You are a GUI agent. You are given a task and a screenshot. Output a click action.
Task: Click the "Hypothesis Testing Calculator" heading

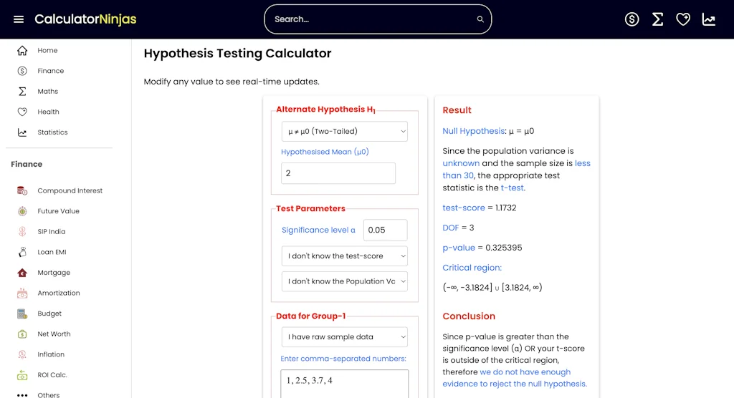tap(237, 53)
